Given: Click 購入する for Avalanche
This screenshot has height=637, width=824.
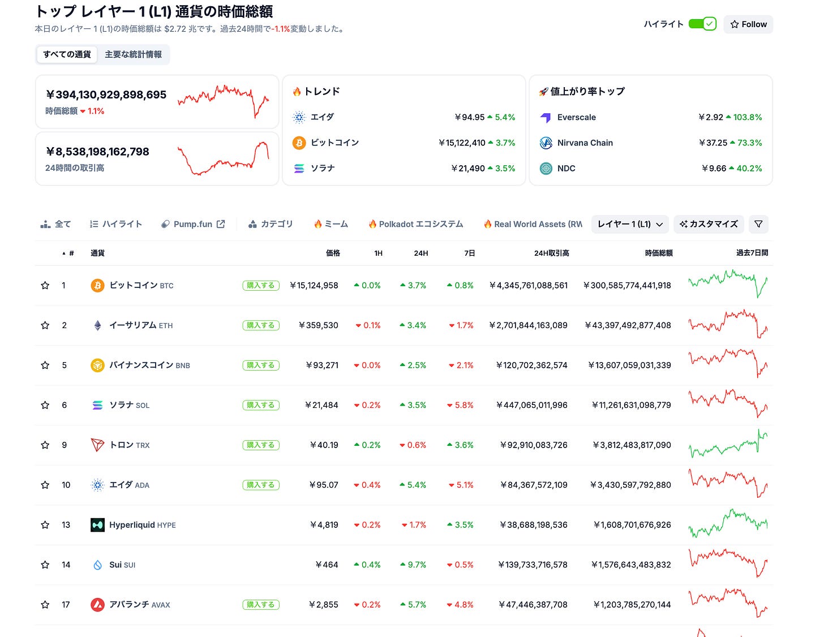Looking at the screenshot, I should (x=261, y=605).
